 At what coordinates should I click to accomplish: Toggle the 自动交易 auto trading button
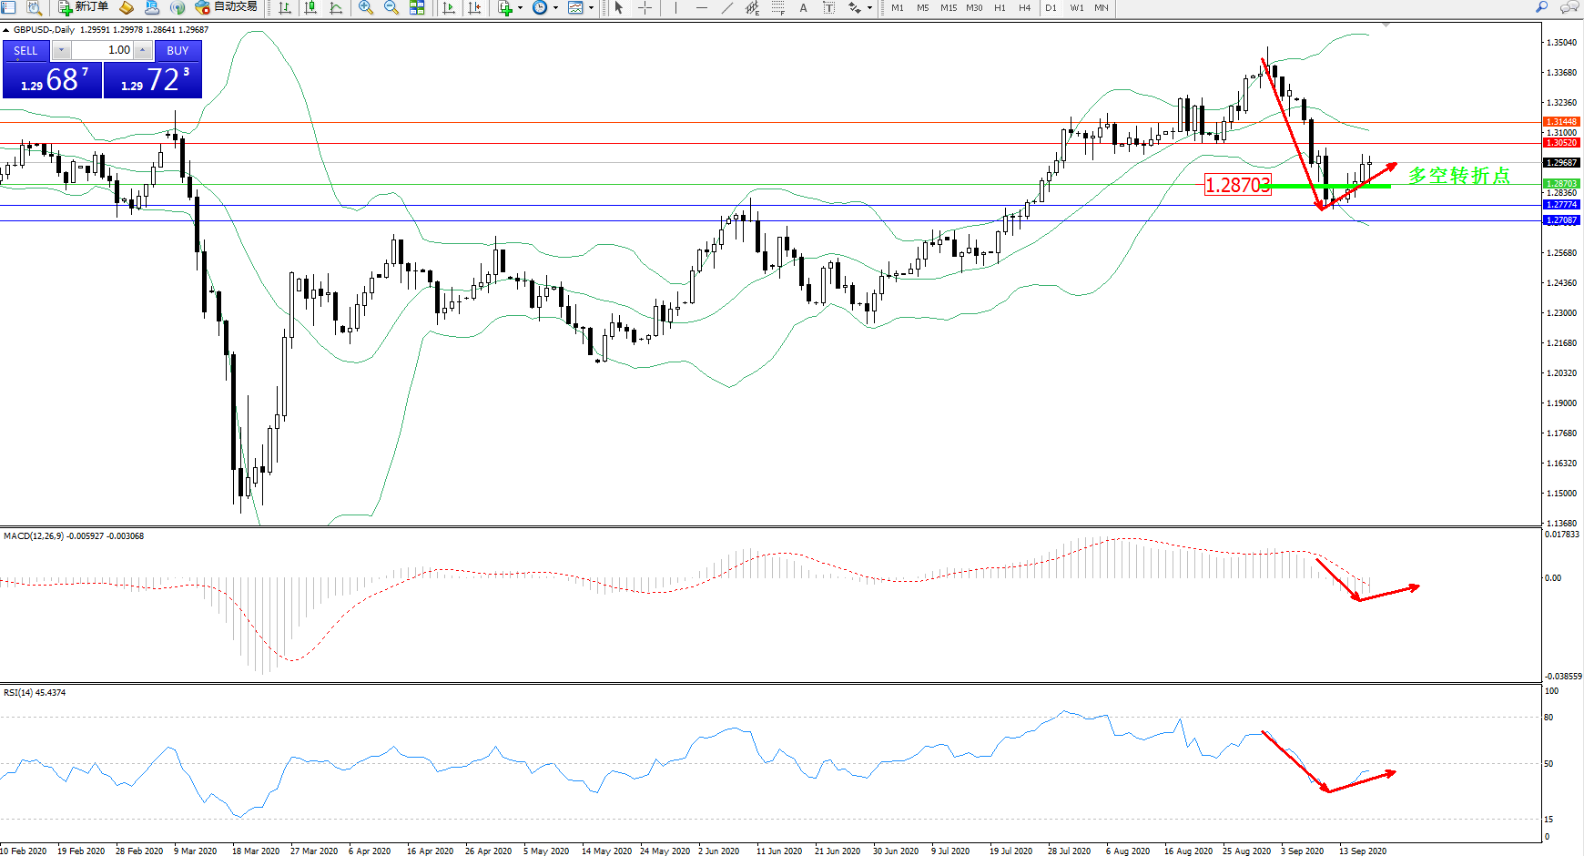[x=227, y=7]
